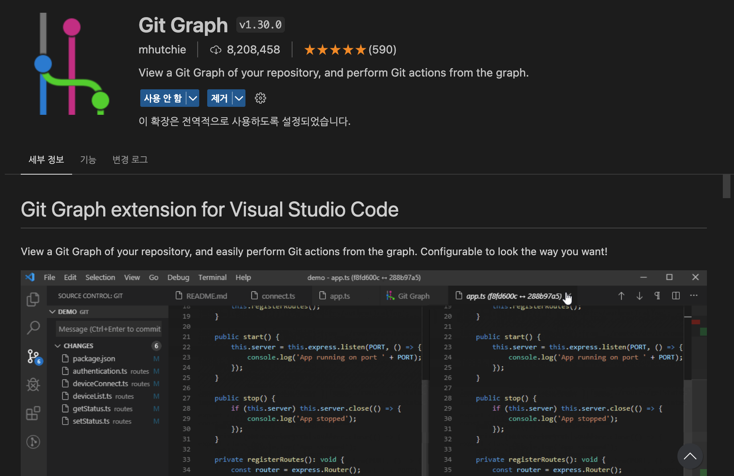This screenshot has width=734, height=476.
Task: Click the Git Graph extension logo
Action: [72, 64]
